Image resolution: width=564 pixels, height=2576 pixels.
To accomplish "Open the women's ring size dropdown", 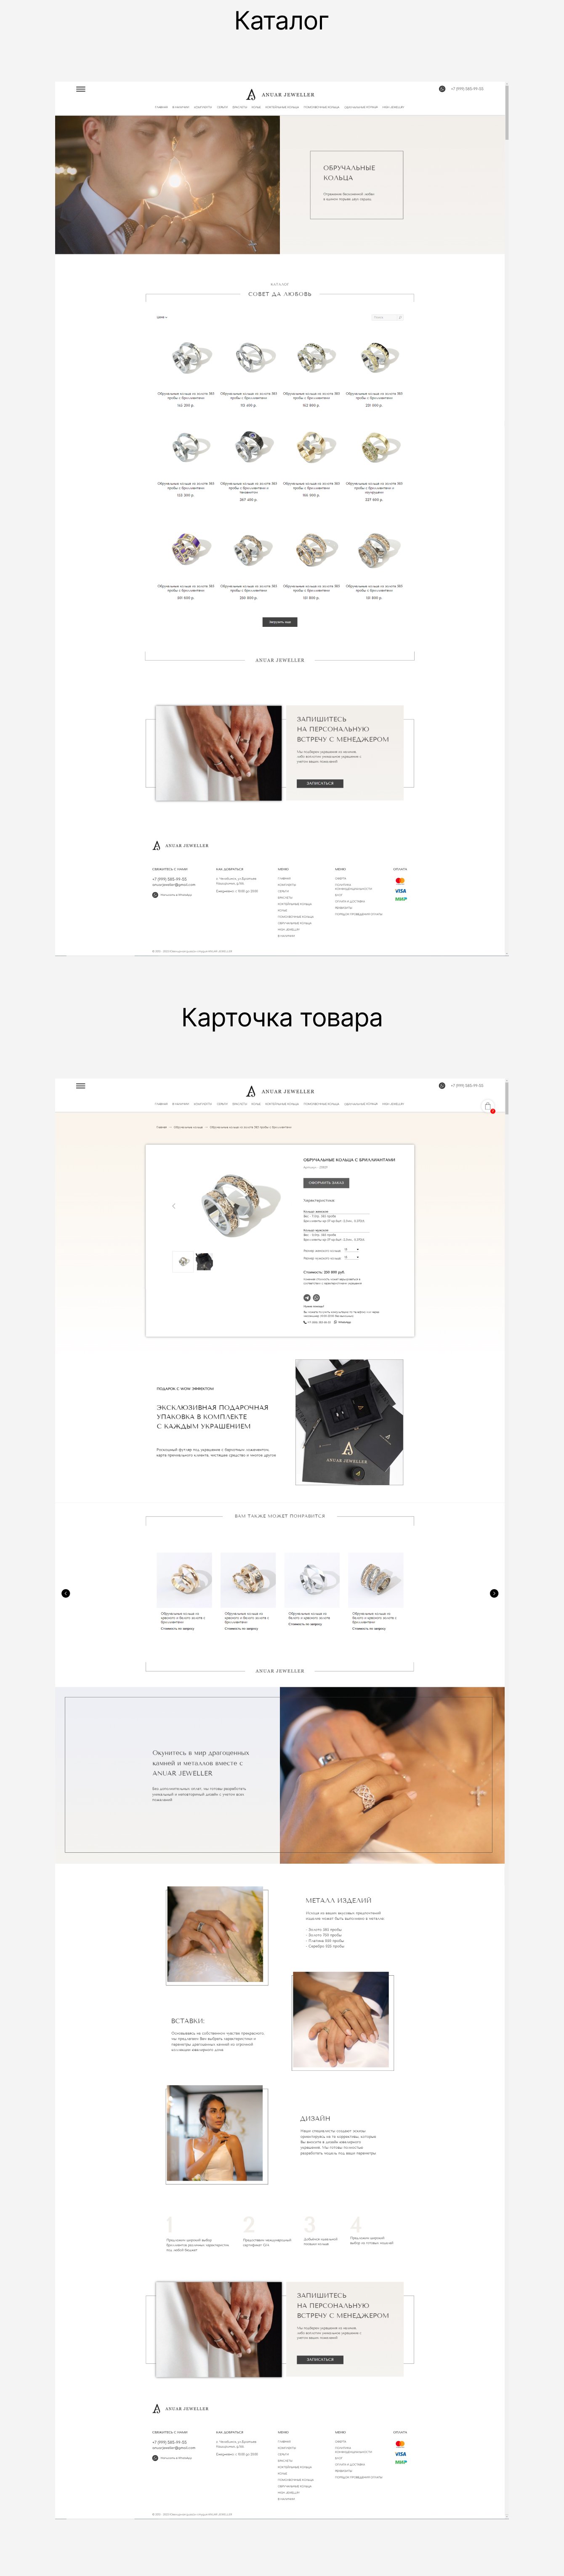I will [x=351, y=1250].
